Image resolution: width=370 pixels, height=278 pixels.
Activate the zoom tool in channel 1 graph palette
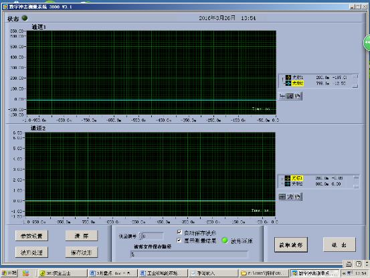290,96
